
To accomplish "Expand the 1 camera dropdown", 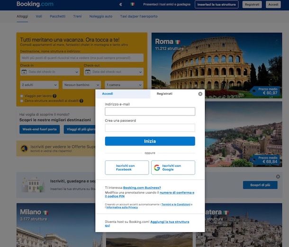I will coord(124,85).
